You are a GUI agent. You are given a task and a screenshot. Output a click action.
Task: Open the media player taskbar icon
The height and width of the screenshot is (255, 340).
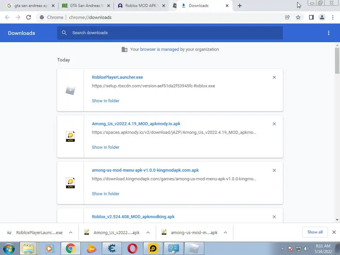[49, 248]
